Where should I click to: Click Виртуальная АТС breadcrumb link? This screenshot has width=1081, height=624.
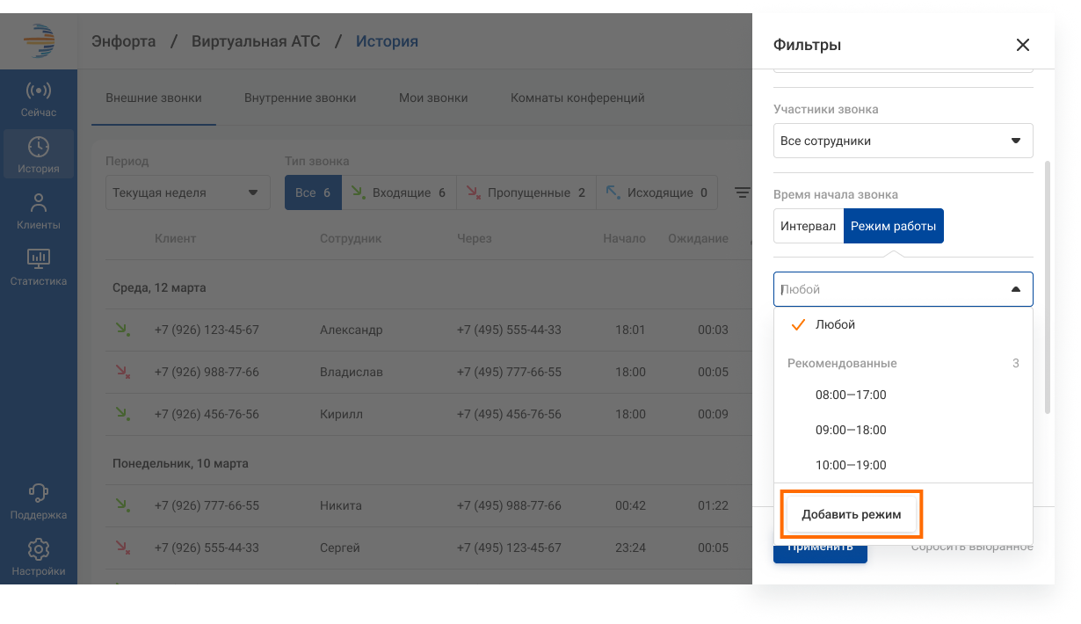[x=256, y=41]
